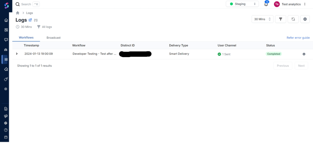Open the Slack community icon in the sidebar
This screenshot has width=313, height=145.
coord(6,123)
